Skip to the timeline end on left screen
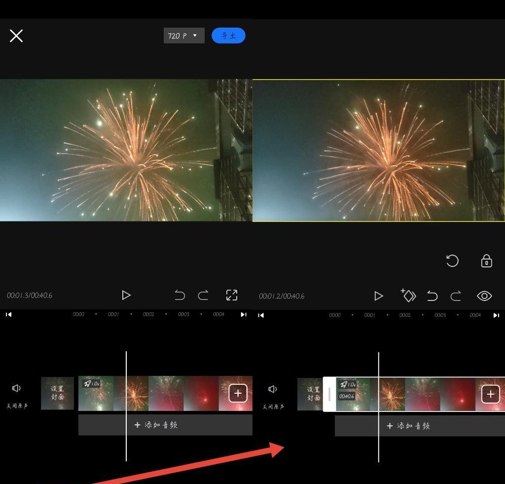Image resolution: width=505 pixels, height=484 pixels. [244, 315]
